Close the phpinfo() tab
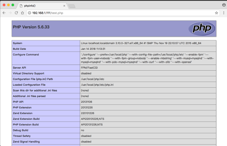 click(x=64, y=6)
